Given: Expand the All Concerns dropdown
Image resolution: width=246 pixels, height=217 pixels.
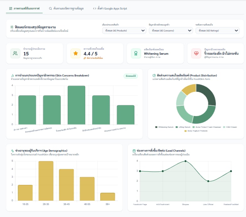Looking at the screenshot, I should point(171,31).
